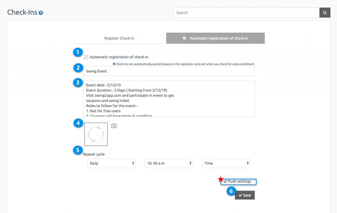This screenshot has width=337, height=213.
Task: Click the Save button
Action: pos(245,195)
